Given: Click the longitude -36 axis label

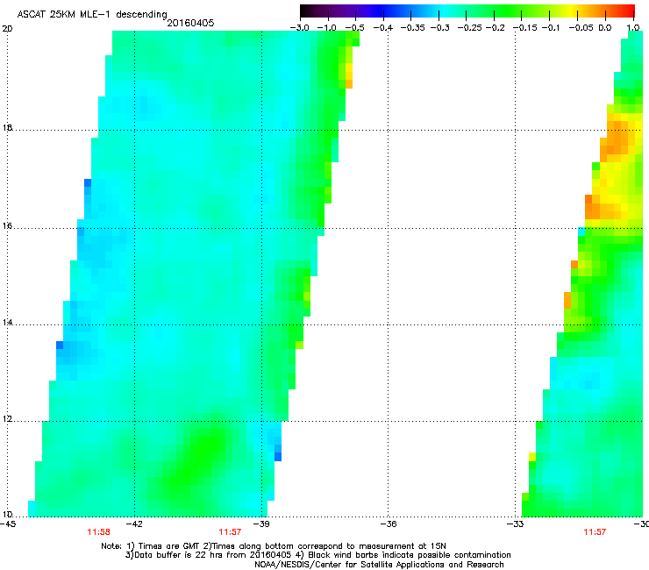Looking at the screenshot, I should [x=389, y=524].
